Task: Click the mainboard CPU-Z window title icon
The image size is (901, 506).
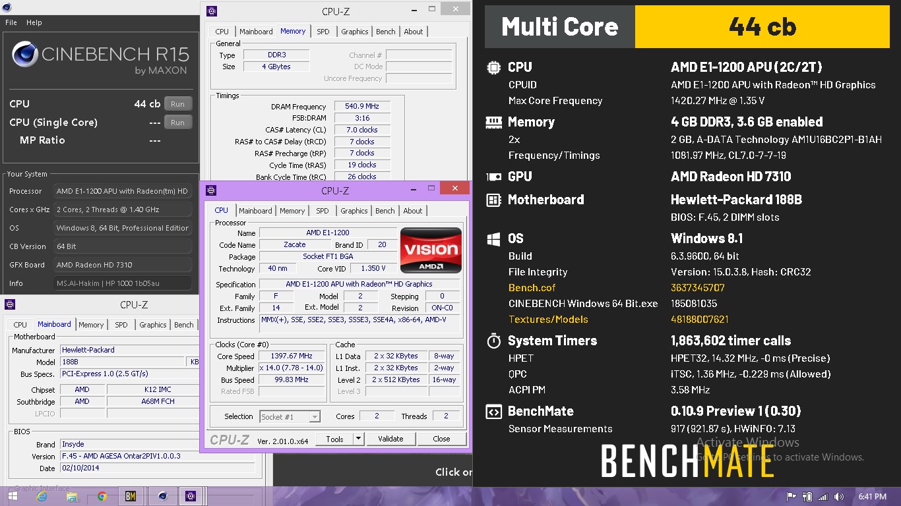Action: pos(10,304)
